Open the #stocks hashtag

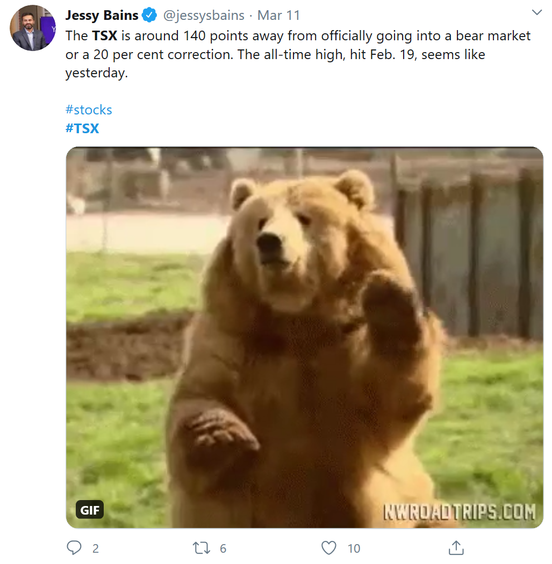click(89, 110)
